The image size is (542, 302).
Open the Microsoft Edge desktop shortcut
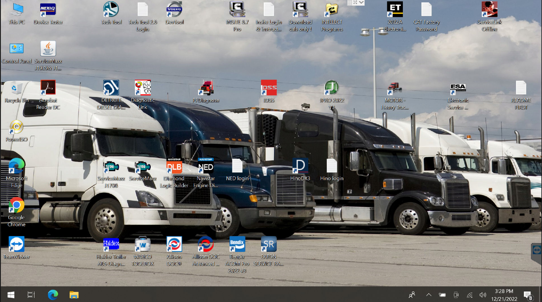pos(17,173)
